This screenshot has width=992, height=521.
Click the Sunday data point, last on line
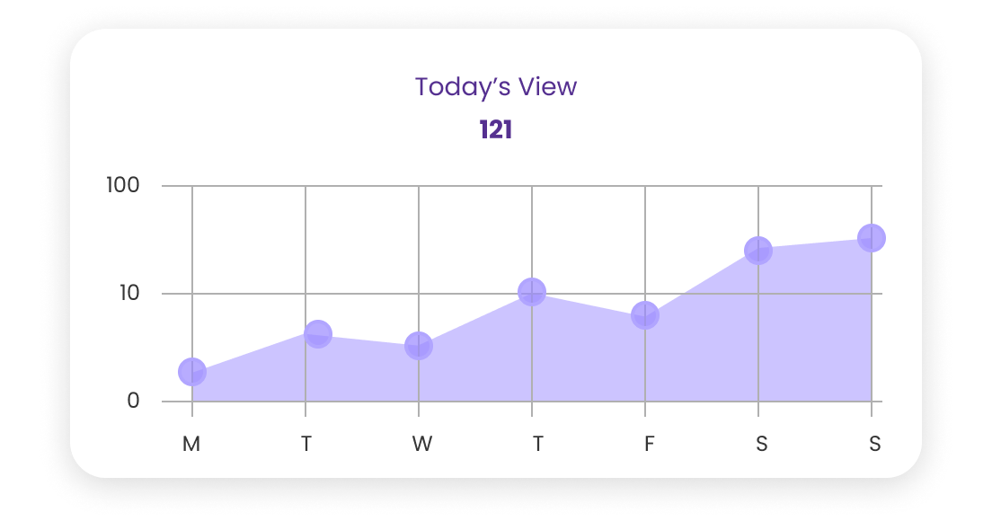(x=872, y=238)
